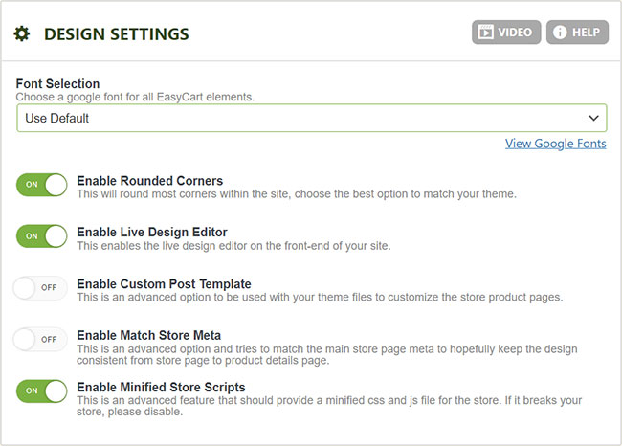Expand font list using the chevron arrow
This screenshot has height=446, width=622.
click(x=592, y=118)
